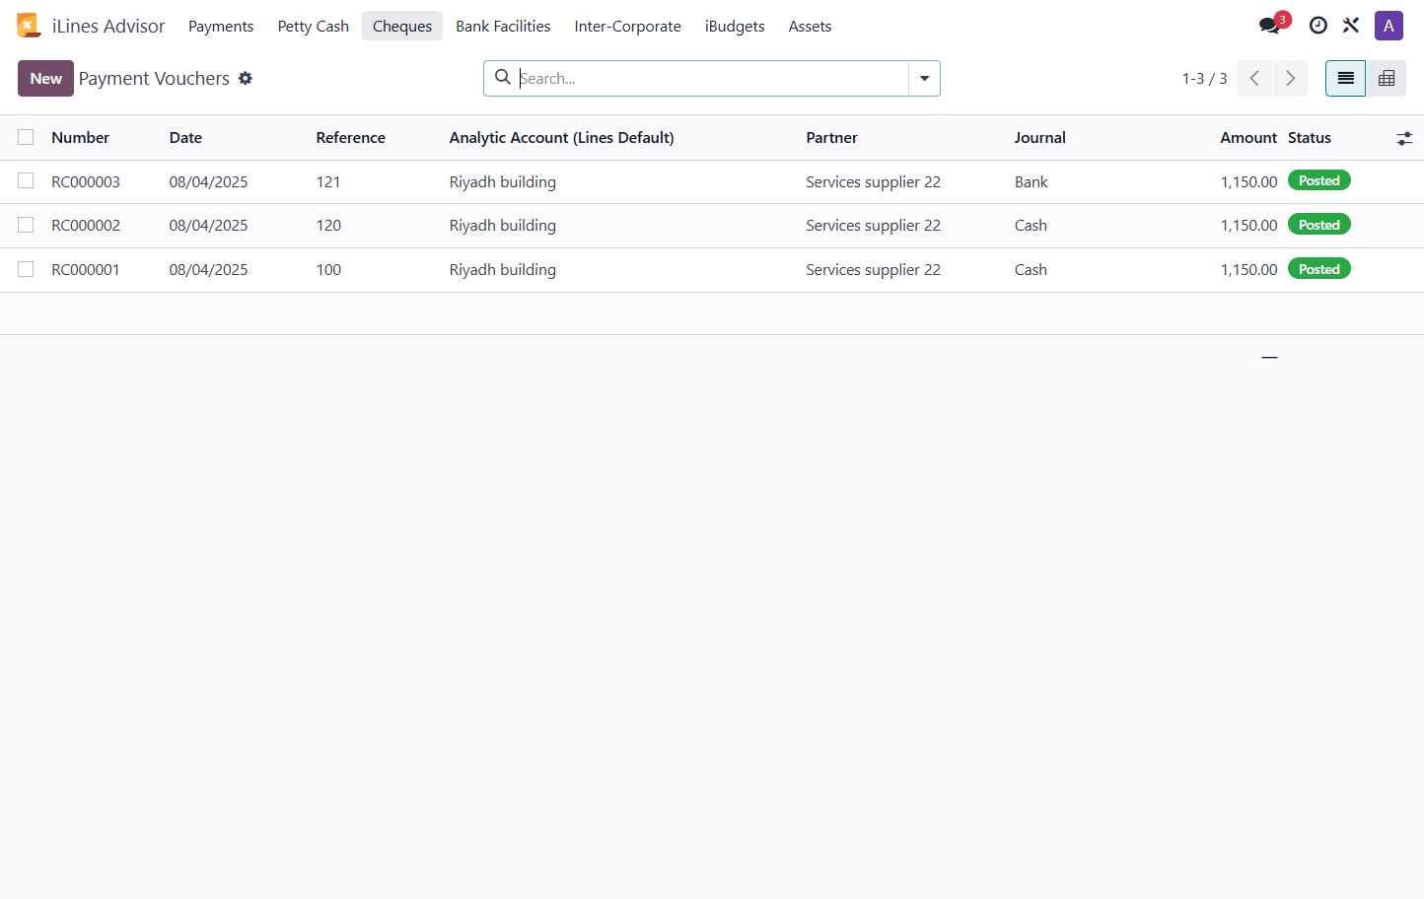
Task: Select the checkbox for RC000003
Action: tap(26, 180)
